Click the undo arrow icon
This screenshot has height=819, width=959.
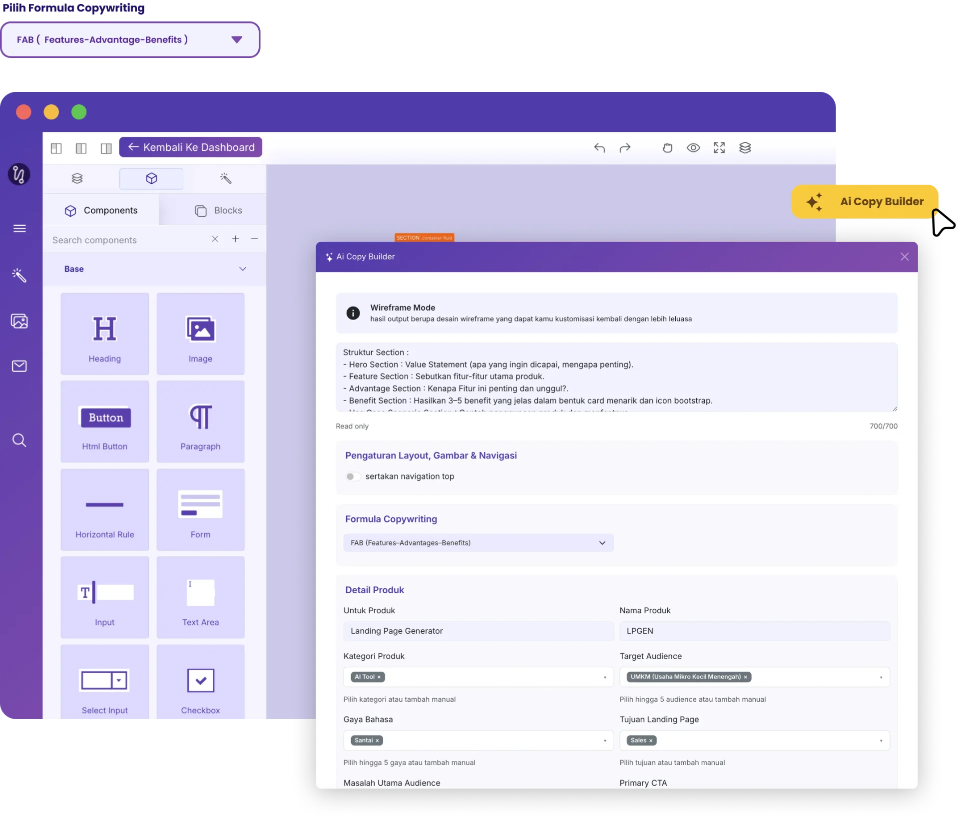click(599, 148)
